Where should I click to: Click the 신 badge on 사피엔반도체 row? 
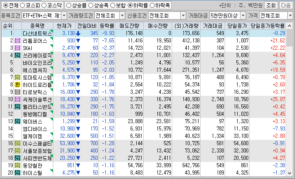click(x=17, y=158)
